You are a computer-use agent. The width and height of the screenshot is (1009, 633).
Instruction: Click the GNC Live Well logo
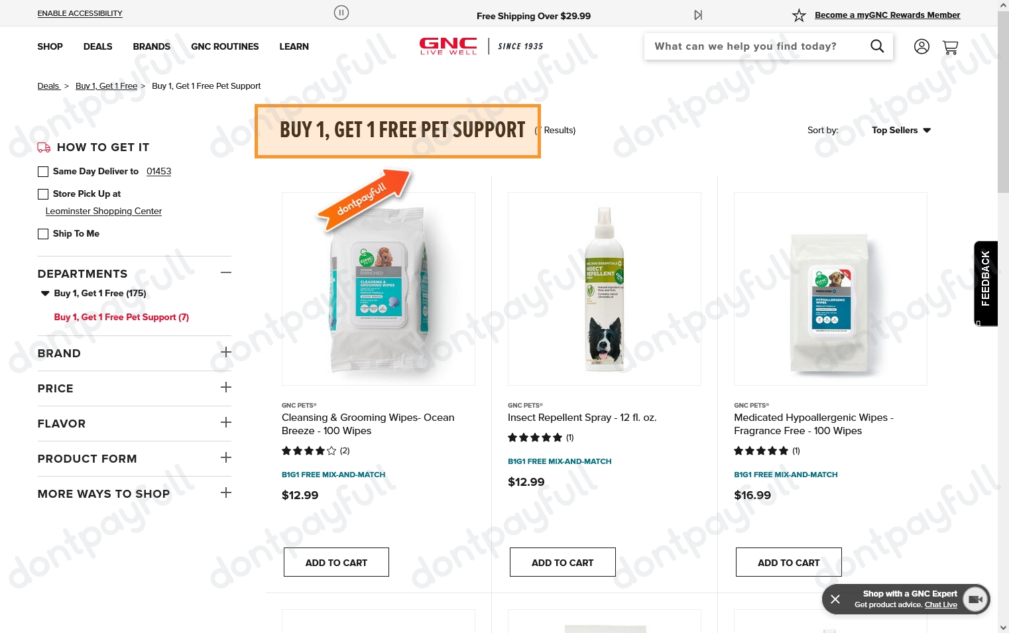(448, 46)
